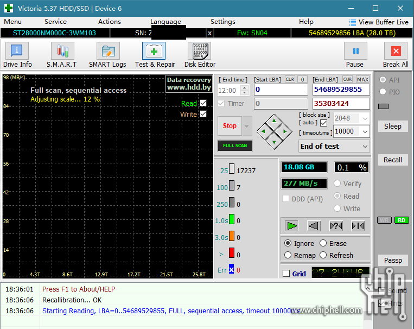Toggle the block size auto checkbox

(x=323, y=123)
